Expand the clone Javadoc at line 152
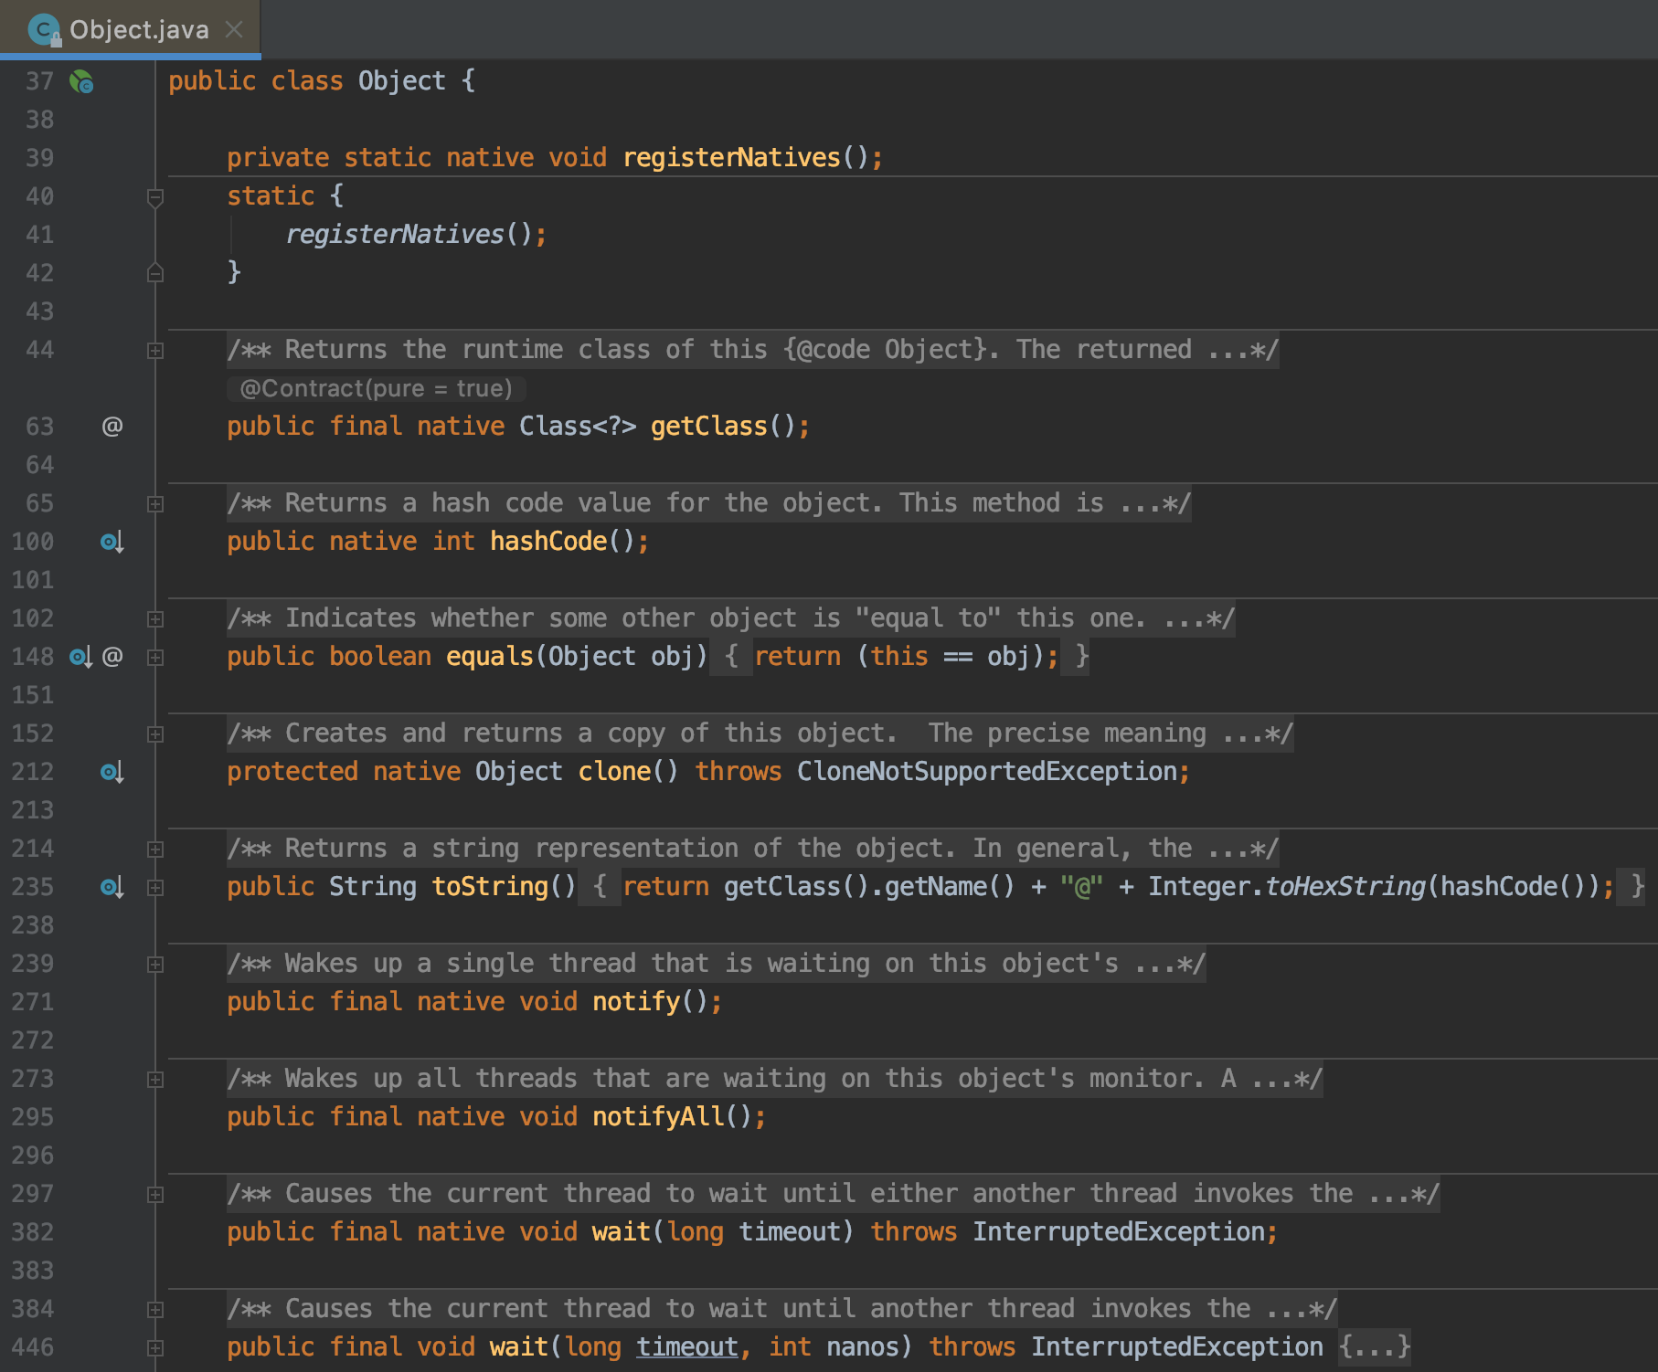Viewport: 1658px width, 1372px height. (x=155, y=734)
